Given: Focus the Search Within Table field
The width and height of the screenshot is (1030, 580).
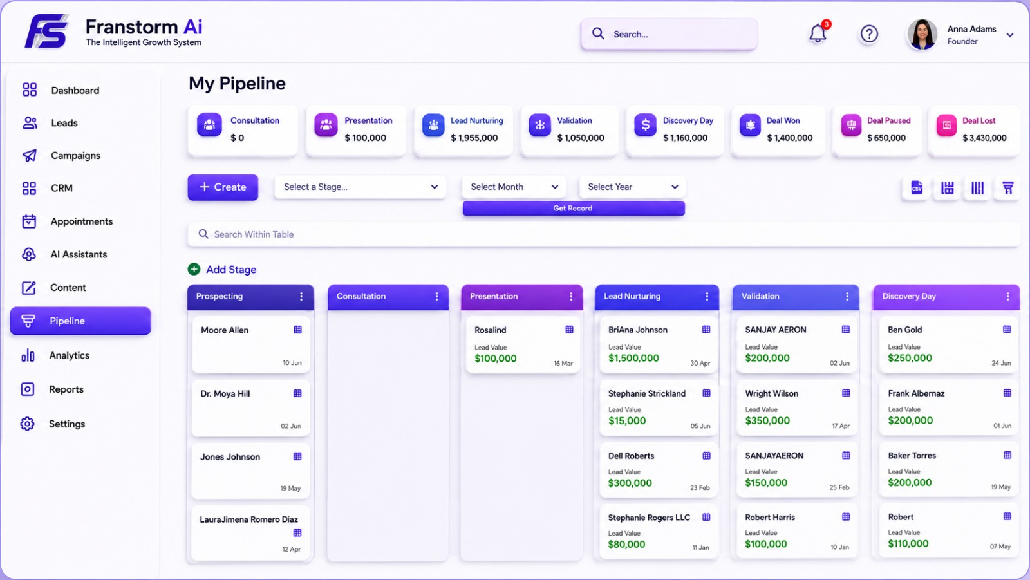Looking at the screenshot, I should tap(604, 234).
